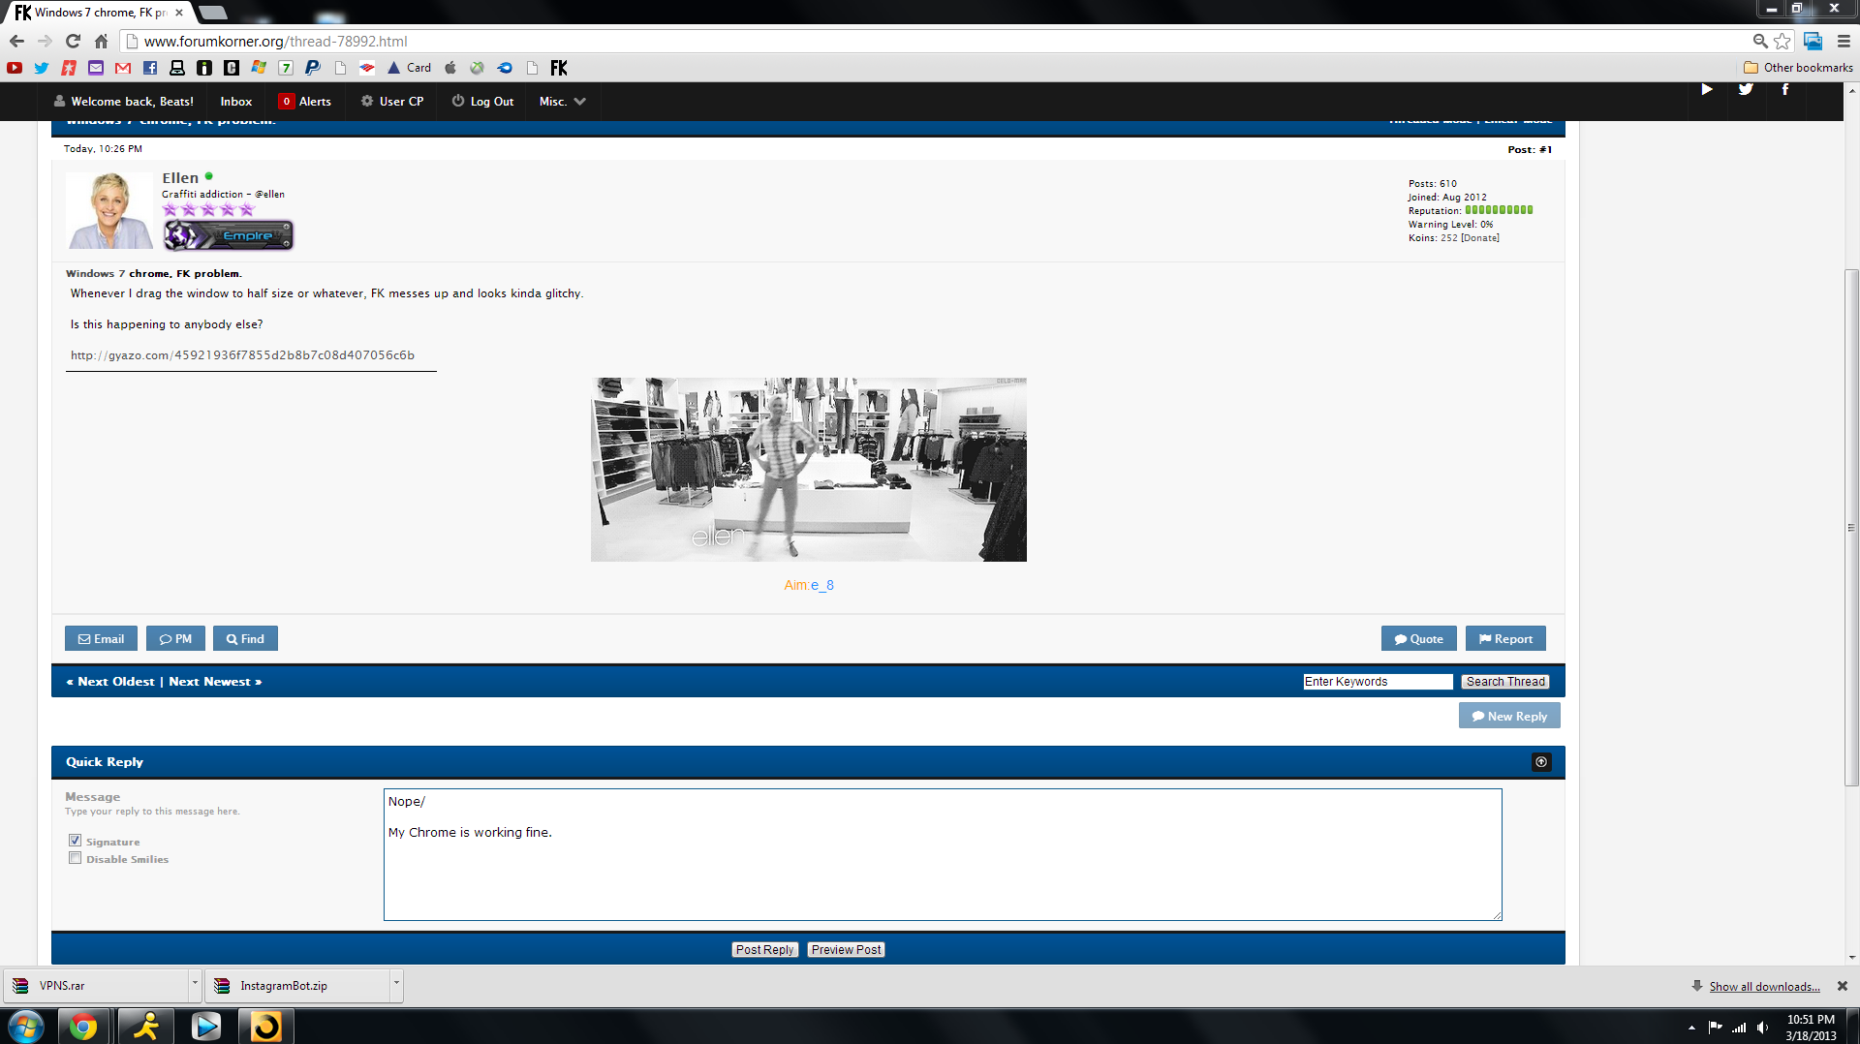Click the forum header Facebook icon
The height and width of the screenshot is (1044, 1860).
[x=1785, y=89]
